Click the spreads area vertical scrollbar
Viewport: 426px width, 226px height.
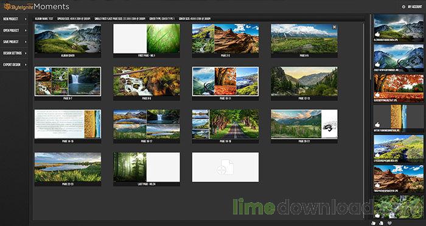point(363,121)
